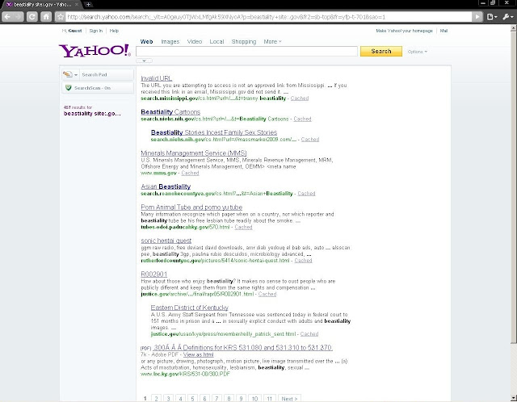Go to results page 2
This screenshot has height=402, width=517.
pyautogui.click(x=156, y=399)
